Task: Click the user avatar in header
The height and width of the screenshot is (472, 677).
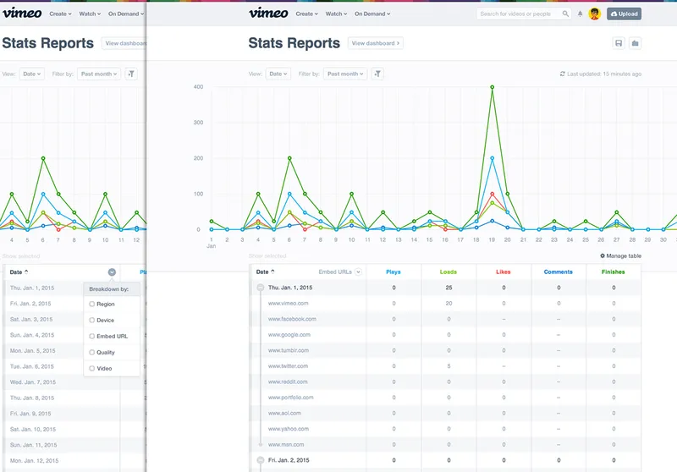Action: [x=595, y=14]
